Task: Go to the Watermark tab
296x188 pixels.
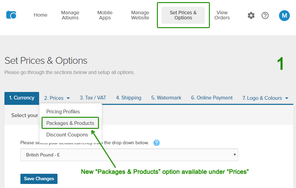Action: (x=166, y=98)
